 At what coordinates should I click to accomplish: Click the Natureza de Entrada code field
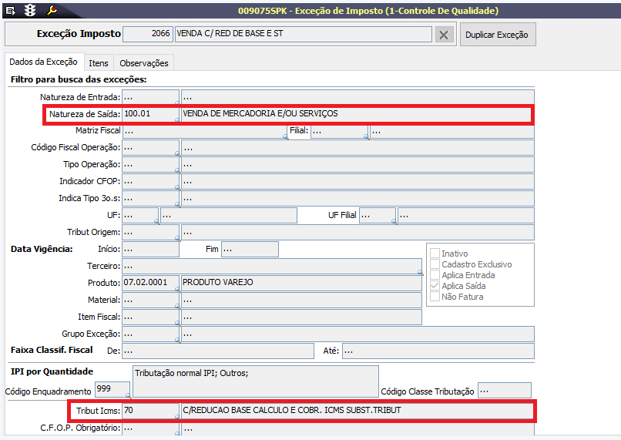pos(150,97)
